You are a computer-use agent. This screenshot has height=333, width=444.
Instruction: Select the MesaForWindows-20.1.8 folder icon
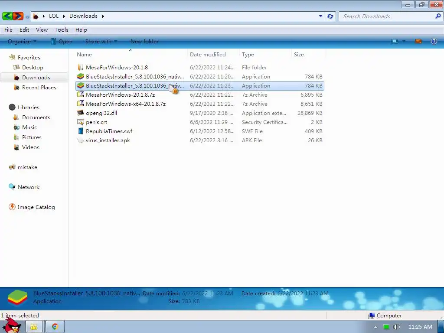80,67
